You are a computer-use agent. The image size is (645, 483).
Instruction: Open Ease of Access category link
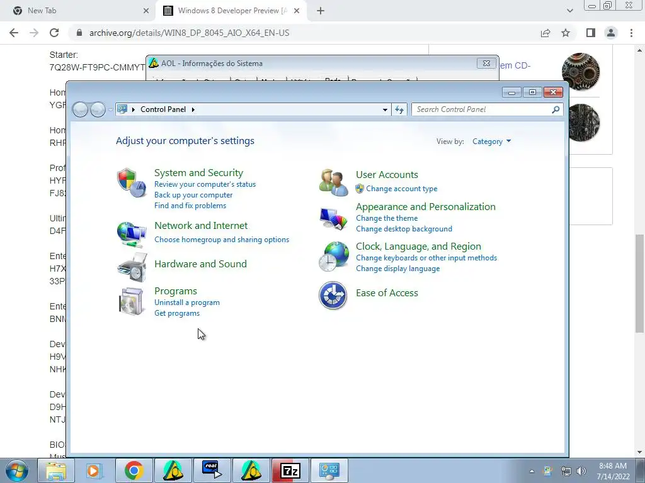(x=387, y=293)
